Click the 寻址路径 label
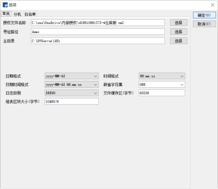 [x=11, y=32]
